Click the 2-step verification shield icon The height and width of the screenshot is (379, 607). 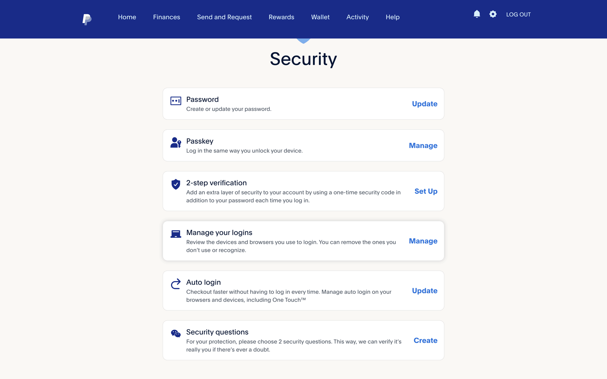click(176, 184)
